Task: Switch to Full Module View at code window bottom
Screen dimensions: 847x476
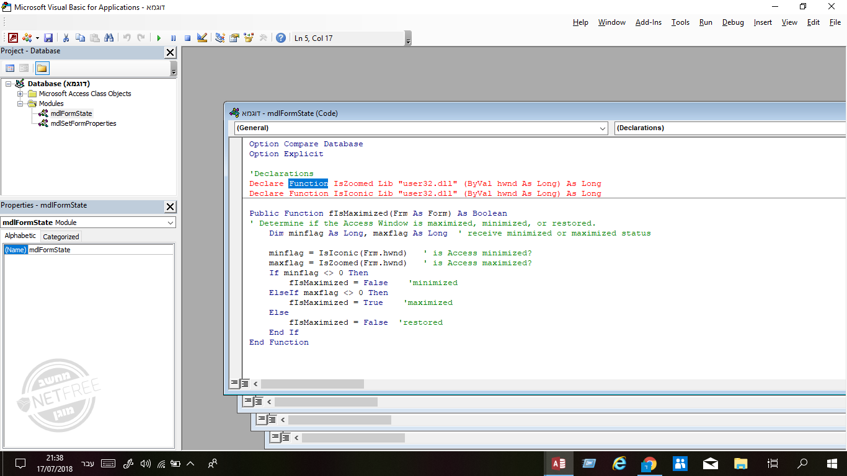Action: point(245,384)
